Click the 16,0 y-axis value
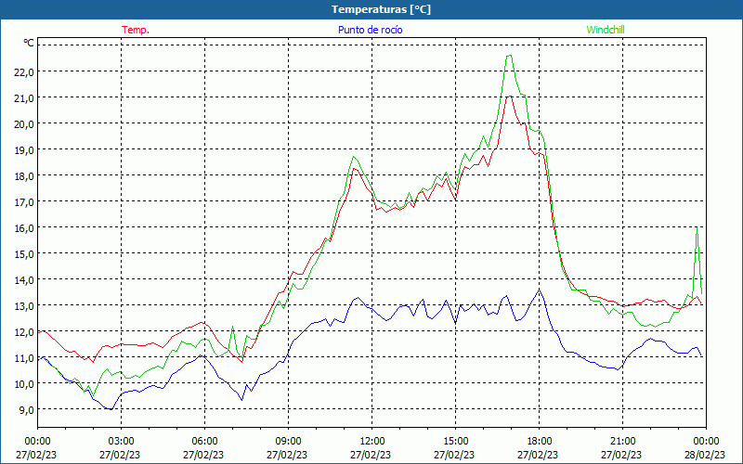Image resolution: width=743 pixels, height=464 pixels. [25, 228]
